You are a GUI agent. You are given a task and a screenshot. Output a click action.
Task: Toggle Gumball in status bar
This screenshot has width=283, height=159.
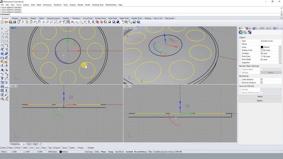point(129,152)
